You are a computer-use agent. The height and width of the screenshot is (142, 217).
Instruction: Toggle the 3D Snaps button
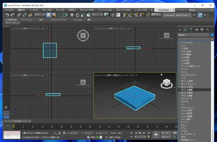coord(125,15)
